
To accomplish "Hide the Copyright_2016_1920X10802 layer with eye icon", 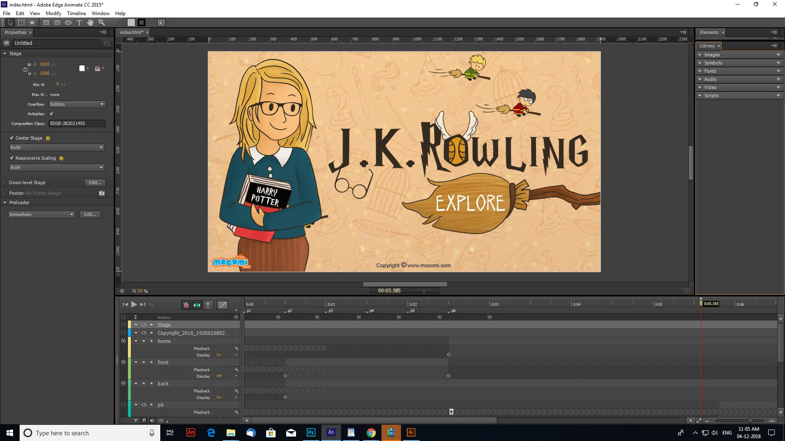I will (144, 333).
